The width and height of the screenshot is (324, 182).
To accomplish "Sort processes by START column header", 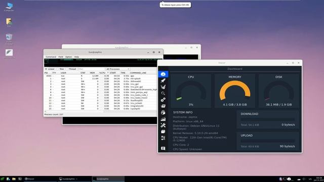I will (x=113, y=73).
